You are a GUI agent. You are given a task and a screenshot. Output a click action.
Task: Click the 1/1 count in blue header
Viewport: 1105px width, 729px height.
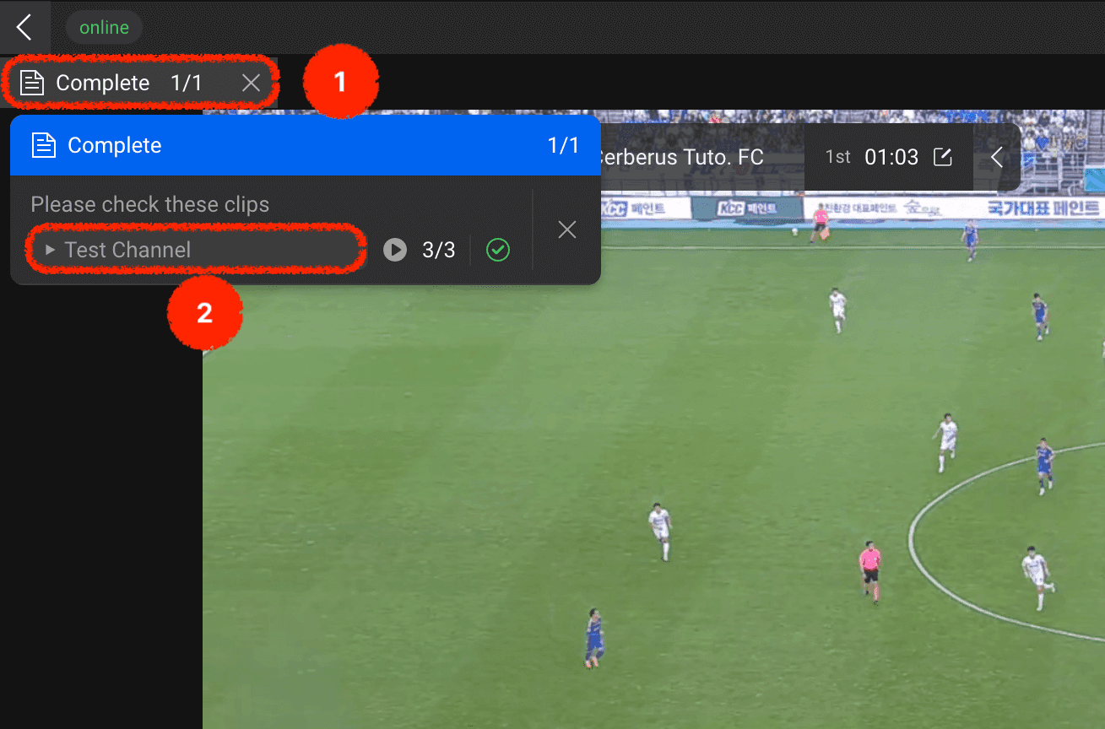pyautogui.click(x=564, y=145)
